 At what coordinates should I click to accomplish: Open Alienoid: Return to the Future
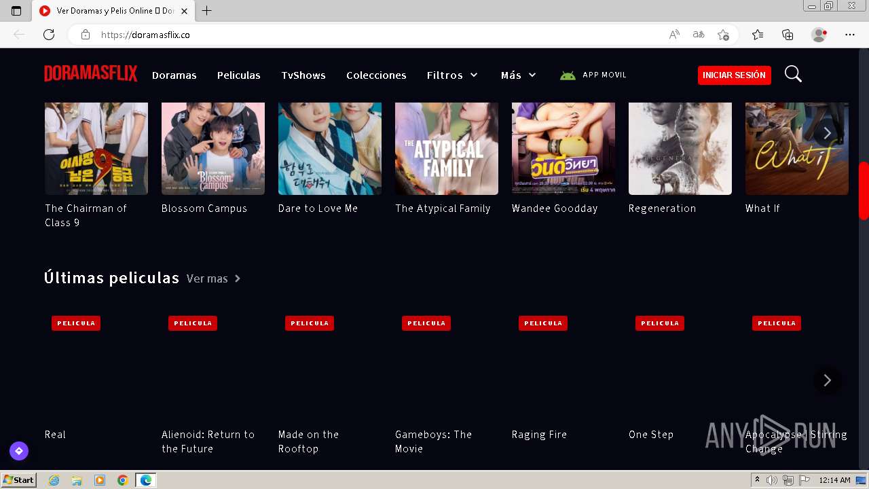point(208,441)
